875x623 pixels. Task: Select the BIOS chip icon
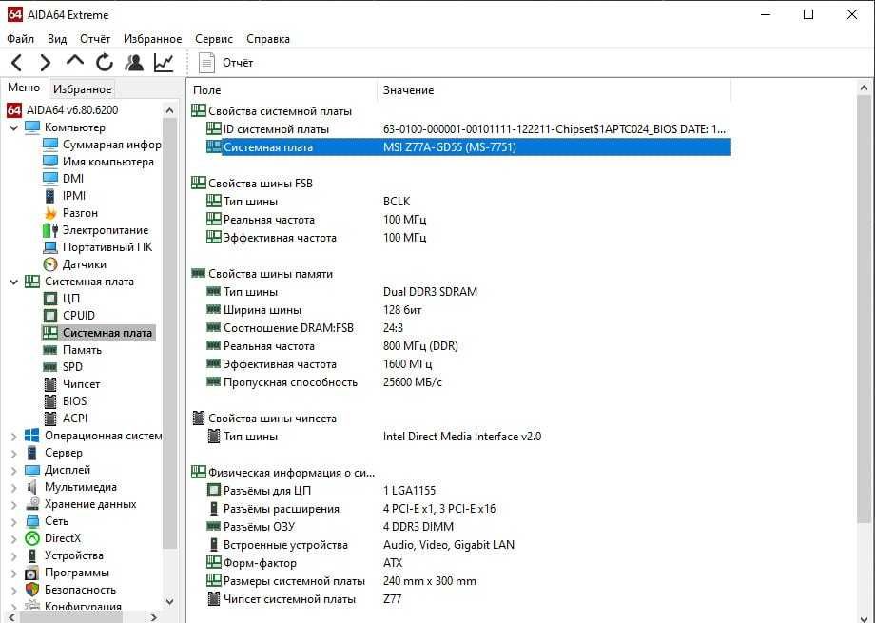[50, 401]
